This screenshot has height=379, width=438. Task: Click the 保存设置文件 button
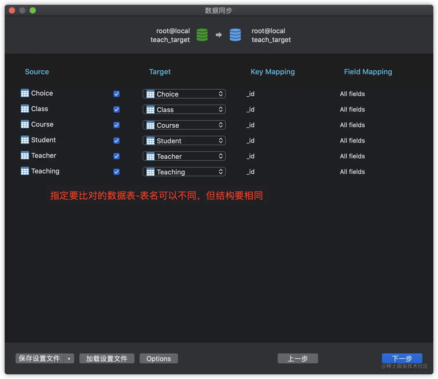39,359
